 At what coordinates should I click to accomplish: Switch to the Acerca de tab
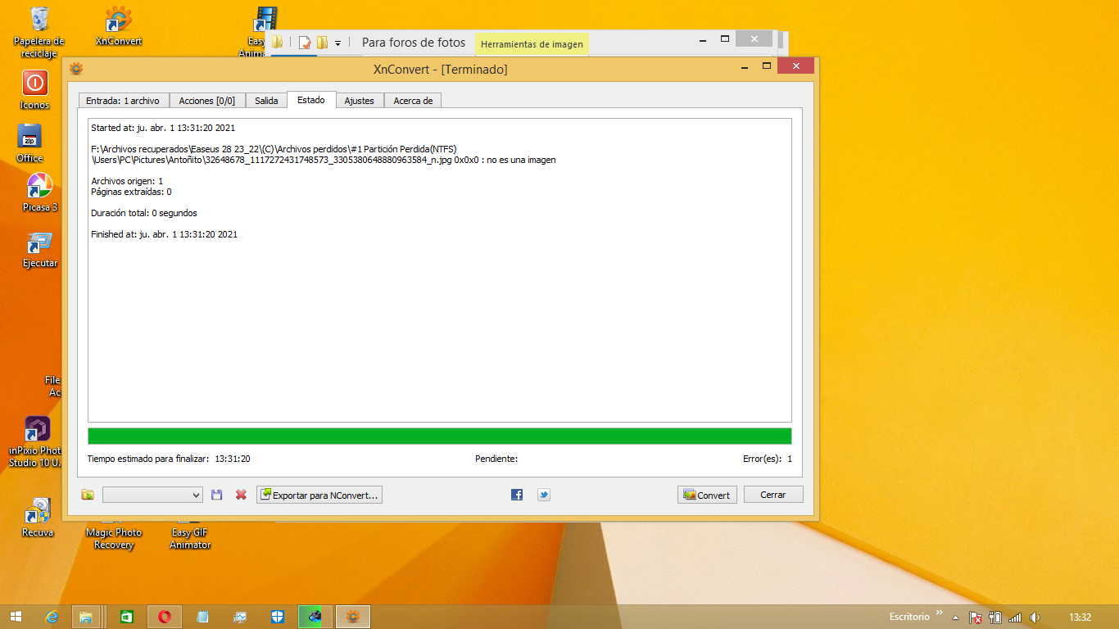[x=413, y=101]
